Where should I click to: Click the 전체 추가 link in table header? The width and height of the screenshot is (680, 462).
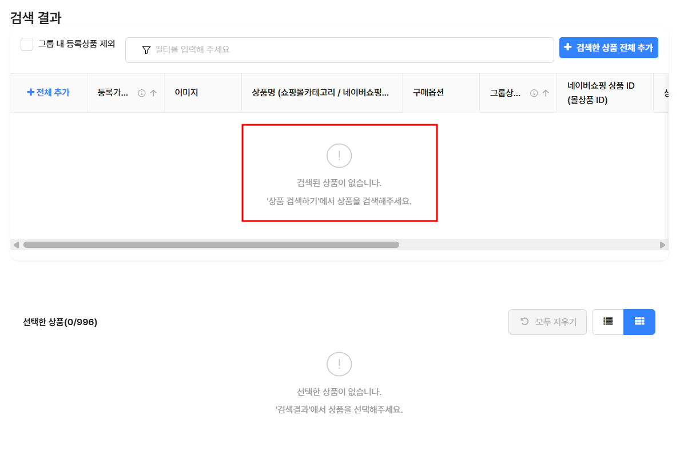click(x=49, y=93)
